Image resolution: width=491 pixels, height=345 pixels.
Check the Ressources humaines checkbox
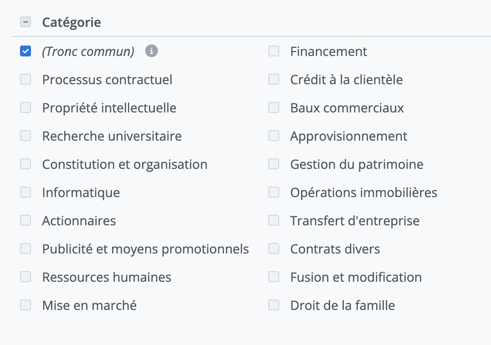click(26, 277)
